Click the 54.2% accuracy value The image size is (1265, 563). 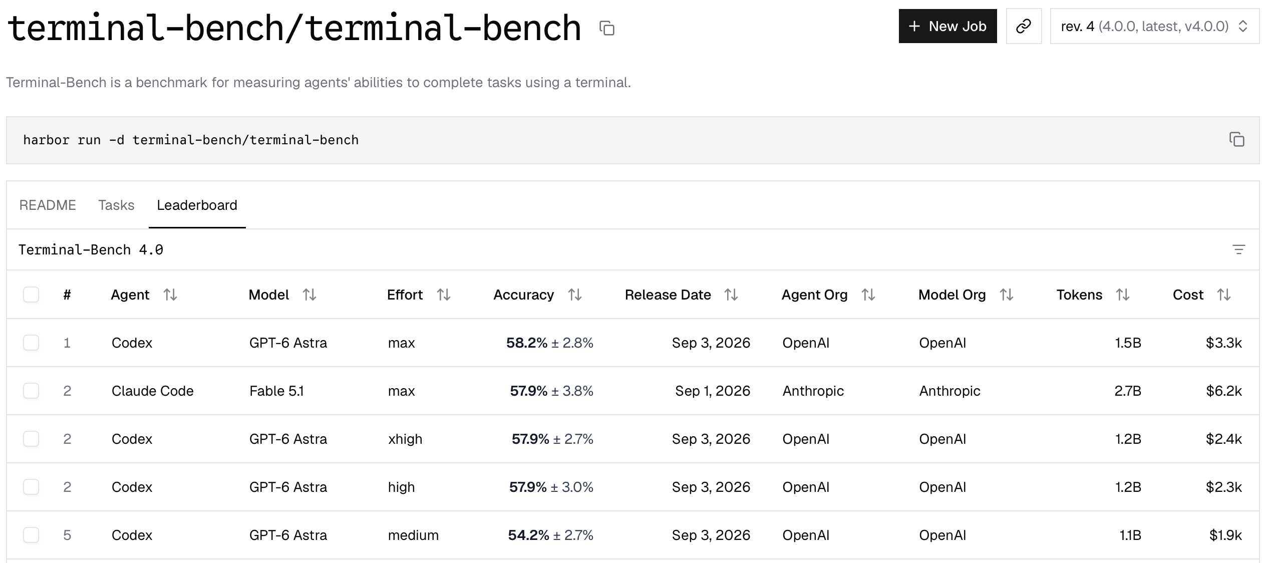point(528,535)
